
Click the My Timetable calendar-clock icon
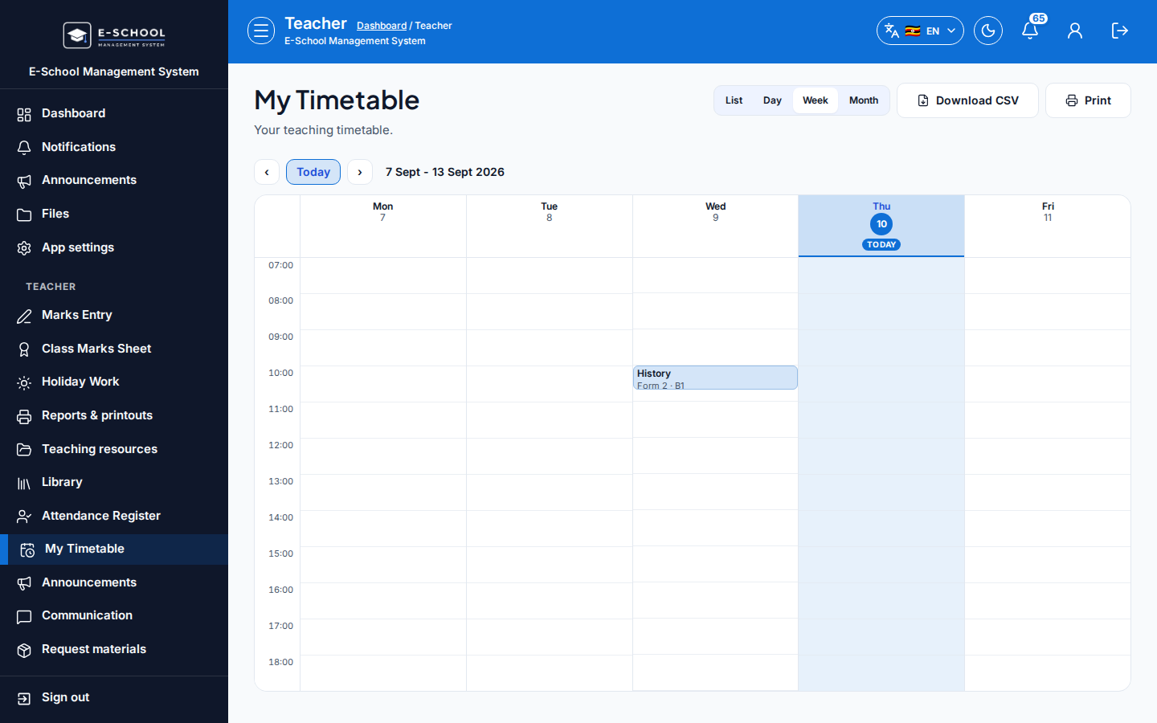point(27,549)
